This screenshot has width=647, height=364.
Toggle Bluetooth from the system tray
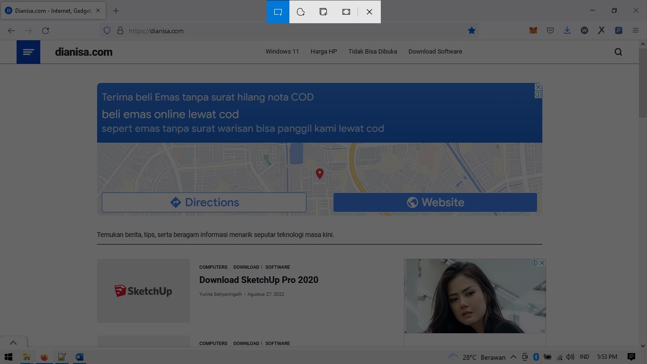[x=537, y=357]
